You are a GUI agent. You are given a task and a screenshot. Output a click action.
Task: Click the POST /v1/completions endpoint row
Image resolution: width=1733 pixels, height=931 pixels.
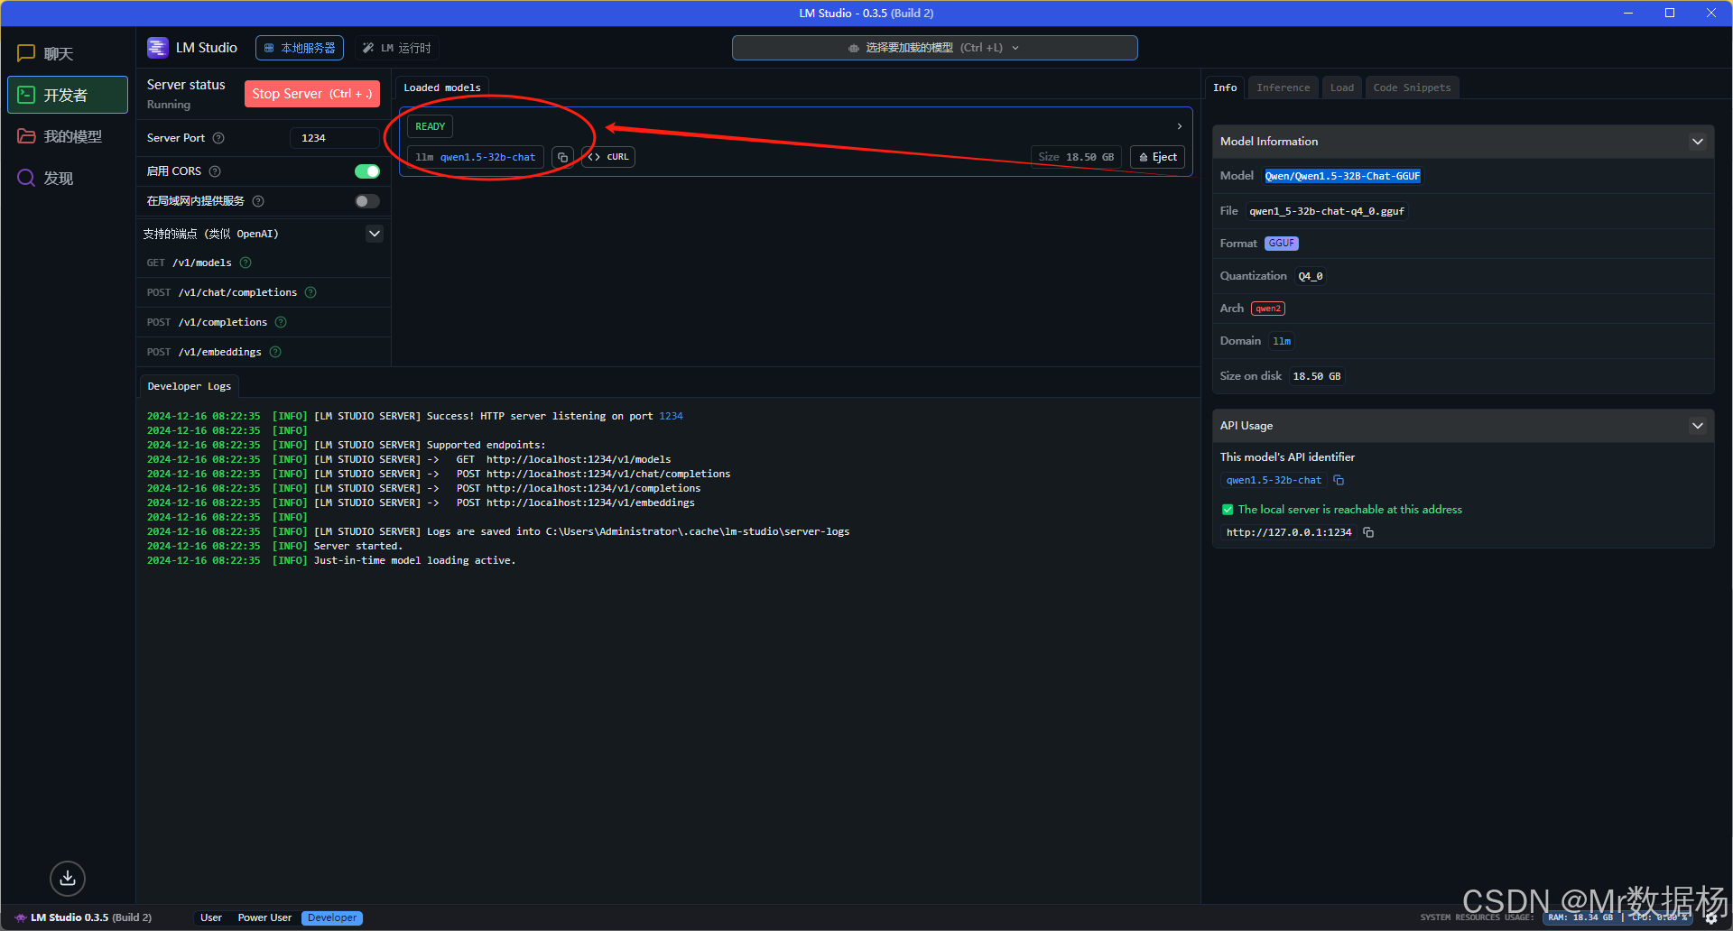click(x=264, y=322)
